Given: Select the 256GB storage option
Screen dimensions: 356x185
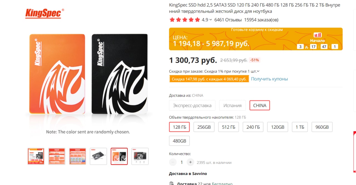Looking at the screenshot, I should tap(204, 127).
